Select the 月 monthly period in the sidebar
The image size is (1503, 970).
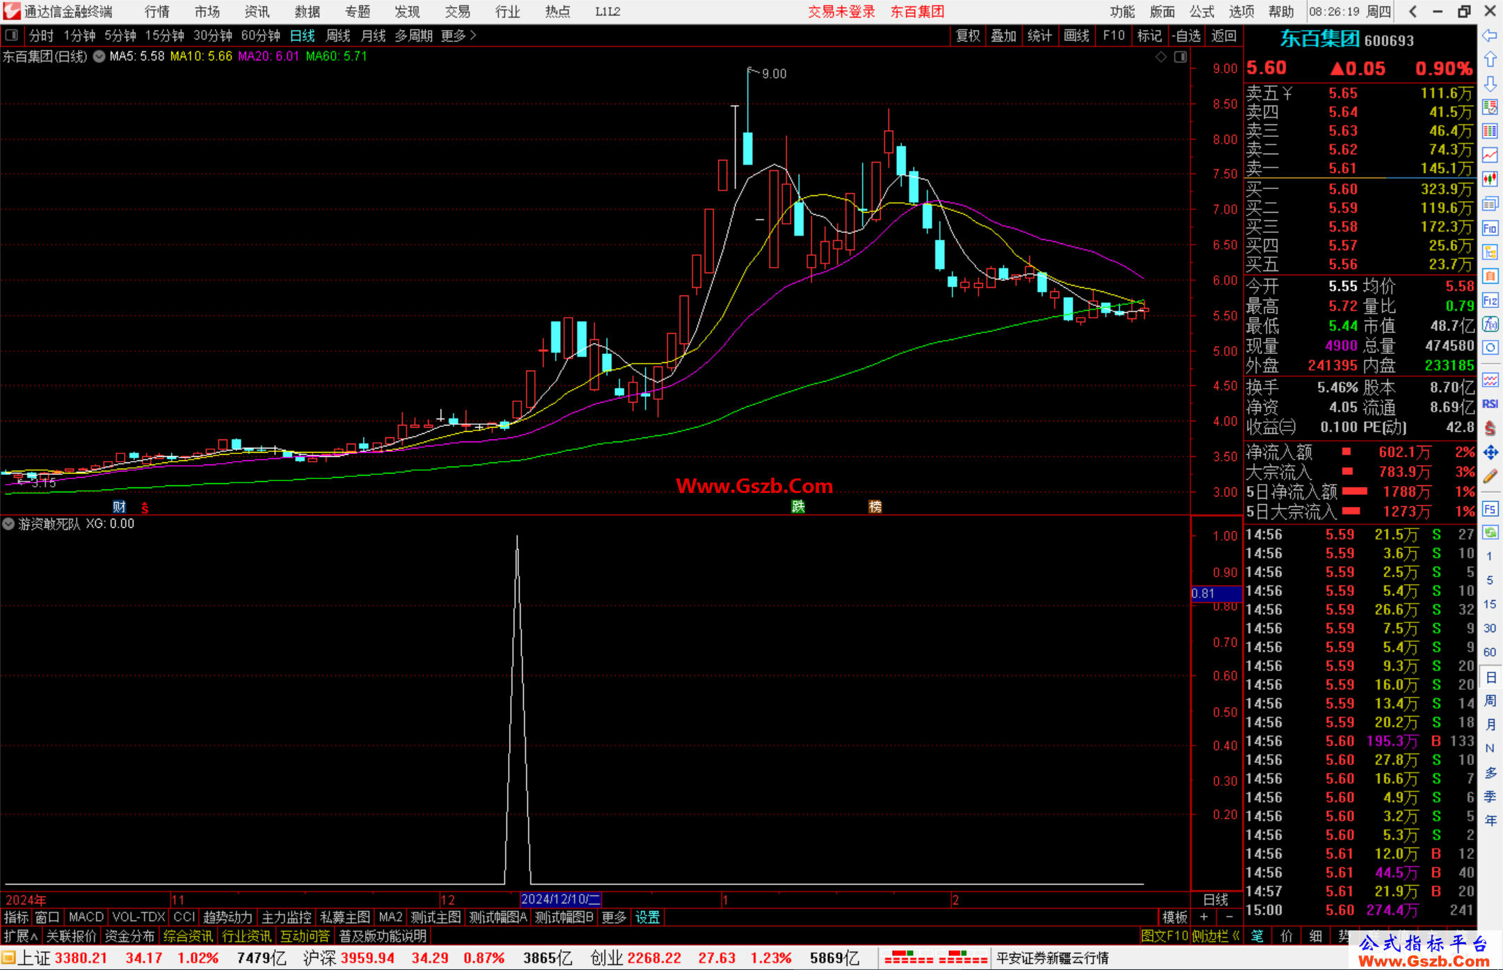(x=1490, y=725)
